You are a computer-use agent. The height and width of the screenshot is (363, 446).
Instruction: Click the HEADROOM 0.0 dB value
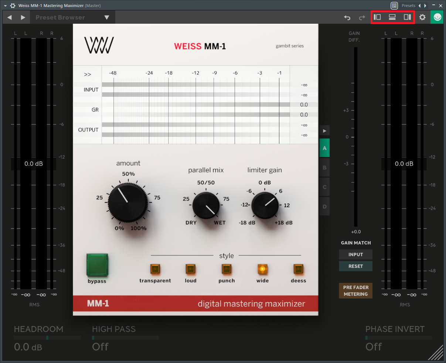28,347
